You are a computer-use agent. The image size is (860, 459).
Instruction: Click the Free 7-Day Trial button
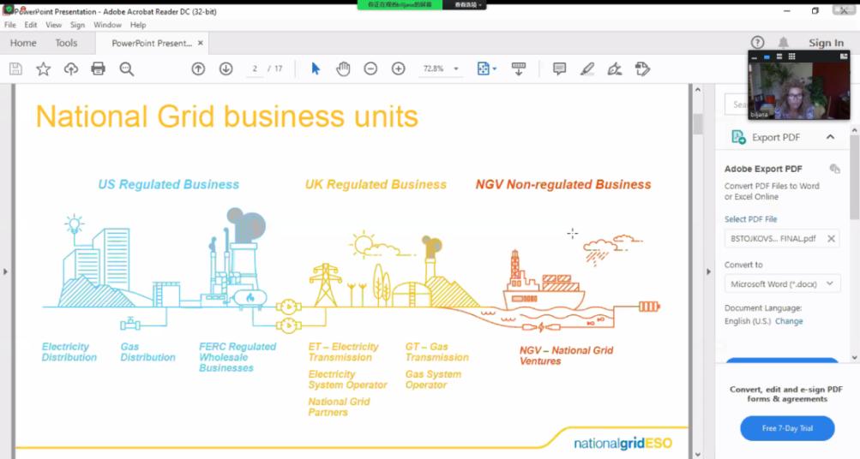point(787,428)
